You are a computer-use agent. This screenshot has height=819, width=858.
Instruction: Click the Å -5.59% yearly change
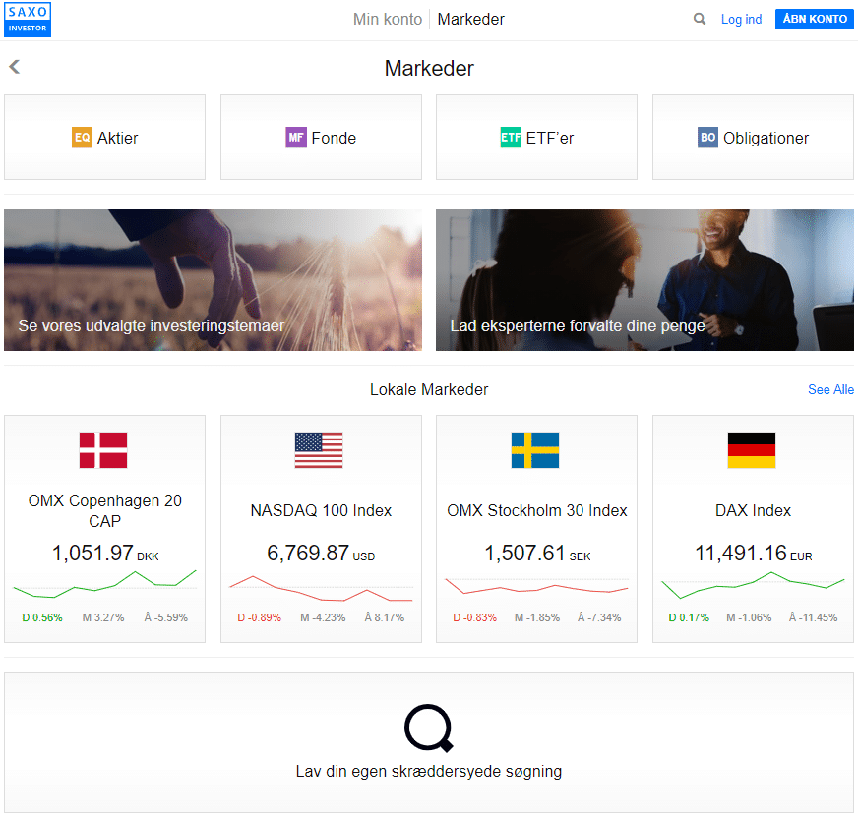(x=166, y=617)
